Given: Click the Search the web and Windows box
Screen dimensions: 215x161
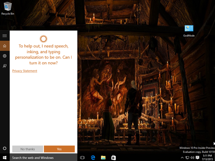Looking at the screenshot, I should pos(43,158).
